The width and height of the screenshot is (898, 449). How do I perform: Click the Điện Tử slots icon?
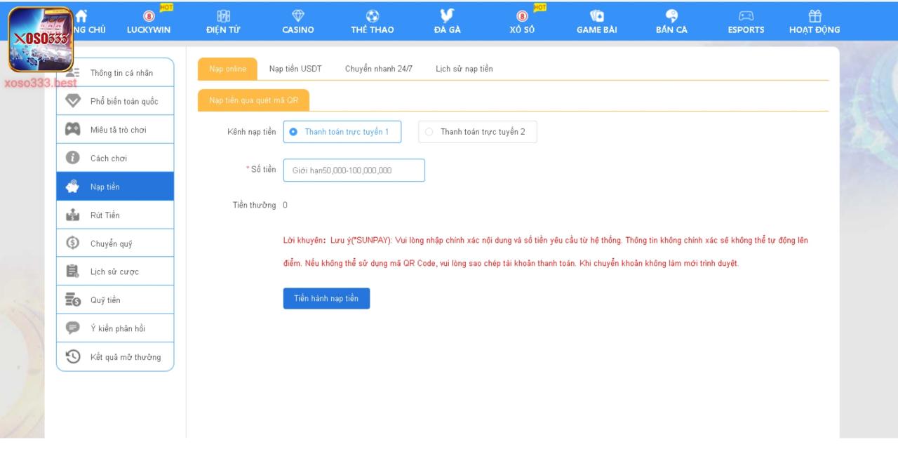coord(223,14)
